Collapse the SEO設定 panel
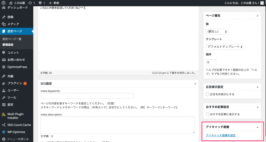Image resolution: width=266 pixels, height=142 pixels. pos(195,84)
